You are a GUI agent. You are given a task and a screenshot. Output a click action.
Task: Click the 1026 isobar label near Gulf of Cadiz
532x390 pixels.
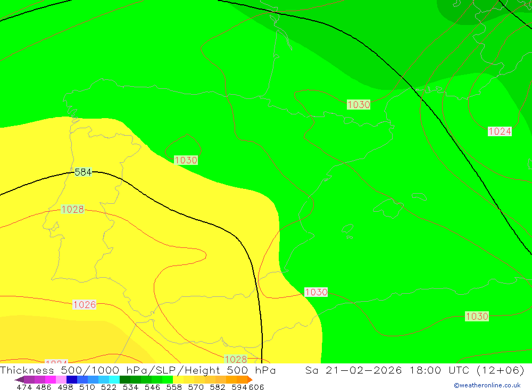(x=85, y=304)
